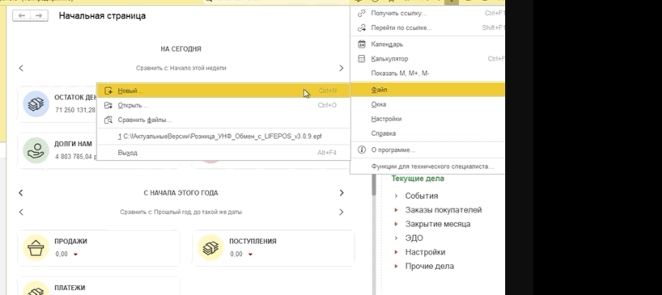Click the 'О программе' info icon
662x295 pixels.
point(362,150)
